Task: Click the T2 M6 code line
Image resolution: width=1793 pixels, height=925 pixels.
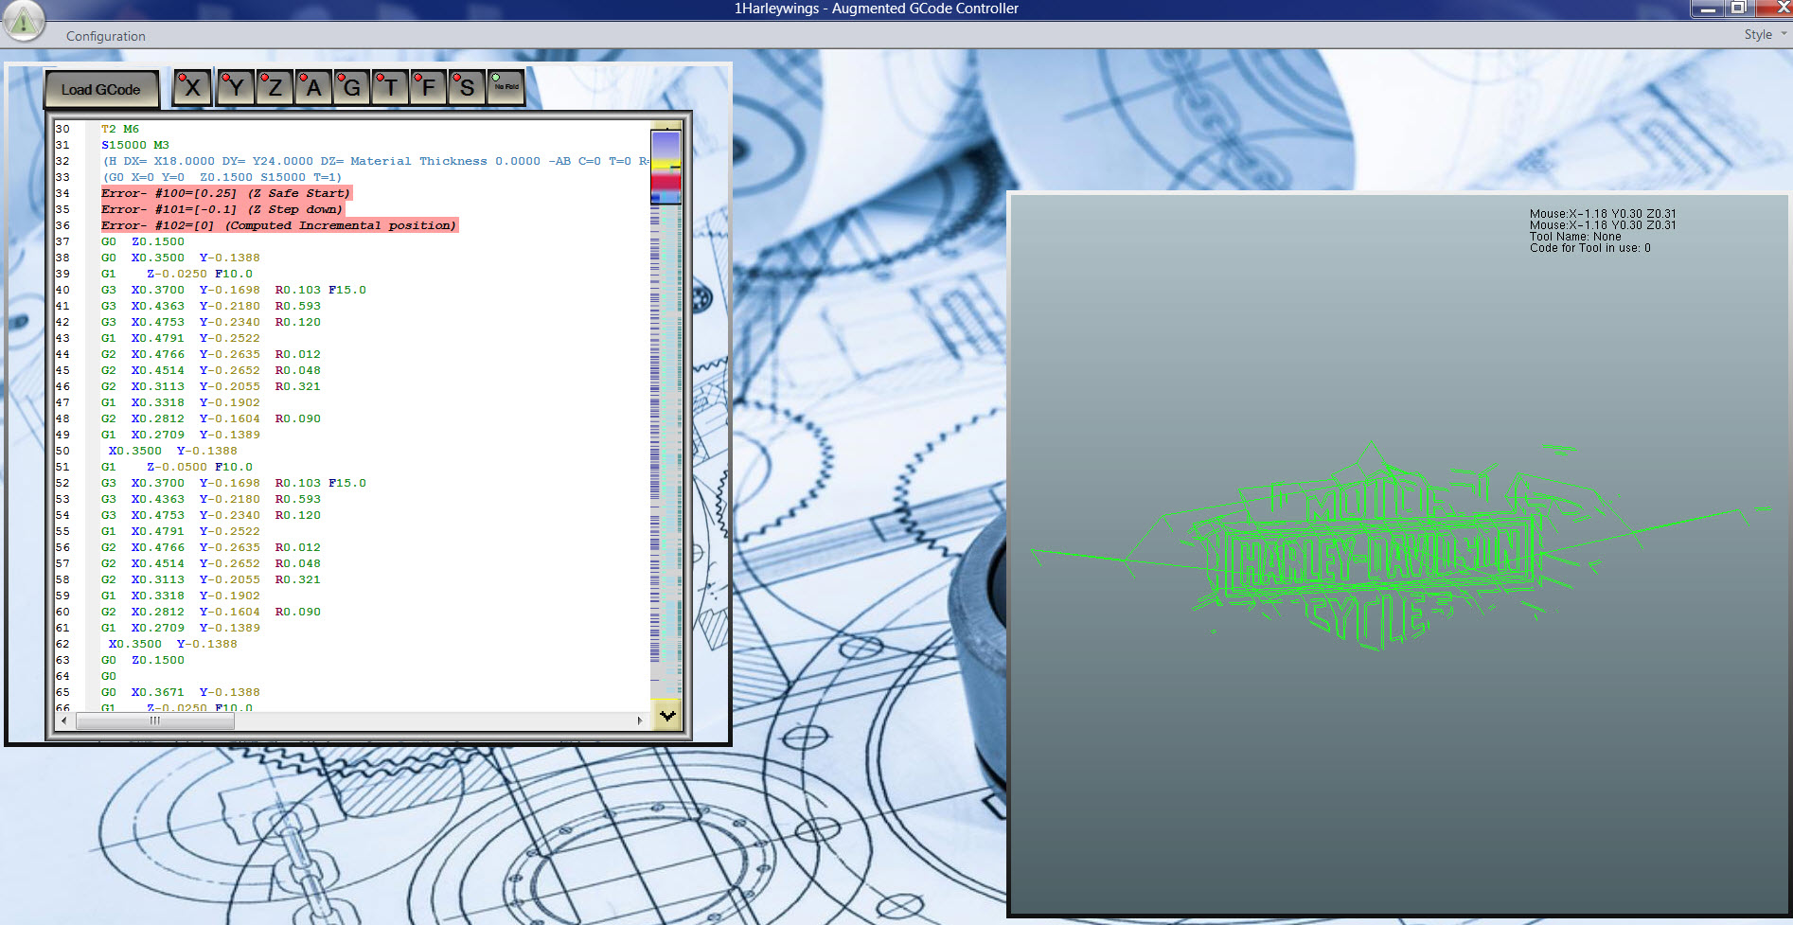Action: pyautogui.click(x=120, y=129)
